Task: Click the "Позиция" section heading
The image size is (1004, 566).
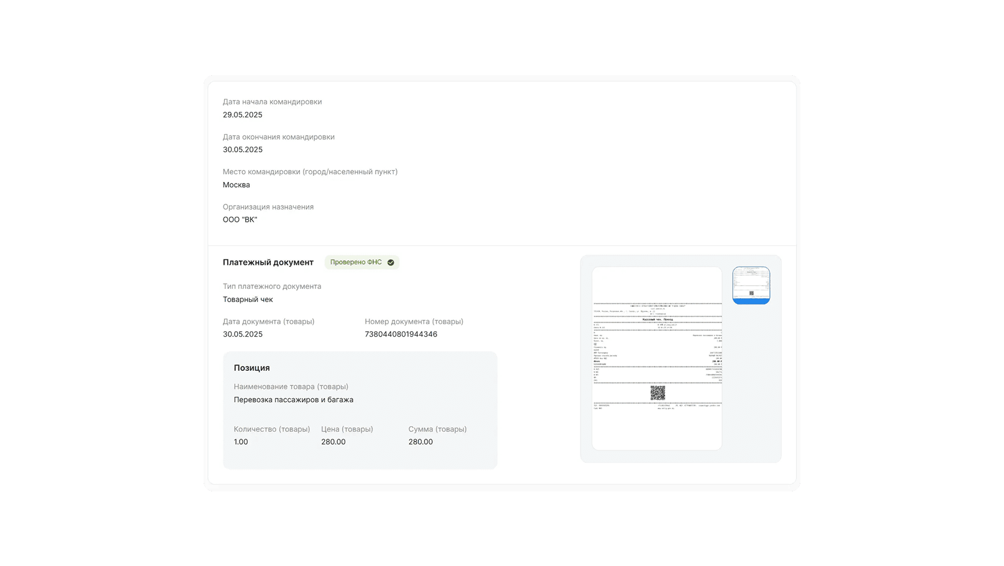Action: click(x=251, y=368)
